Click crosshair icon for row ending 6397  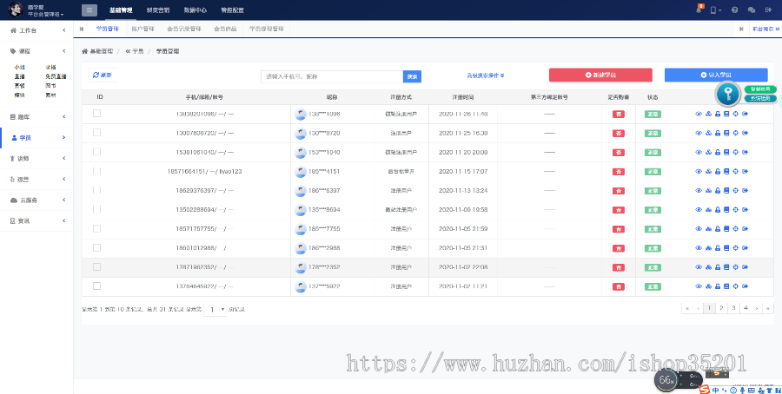[x=736, y=191]
